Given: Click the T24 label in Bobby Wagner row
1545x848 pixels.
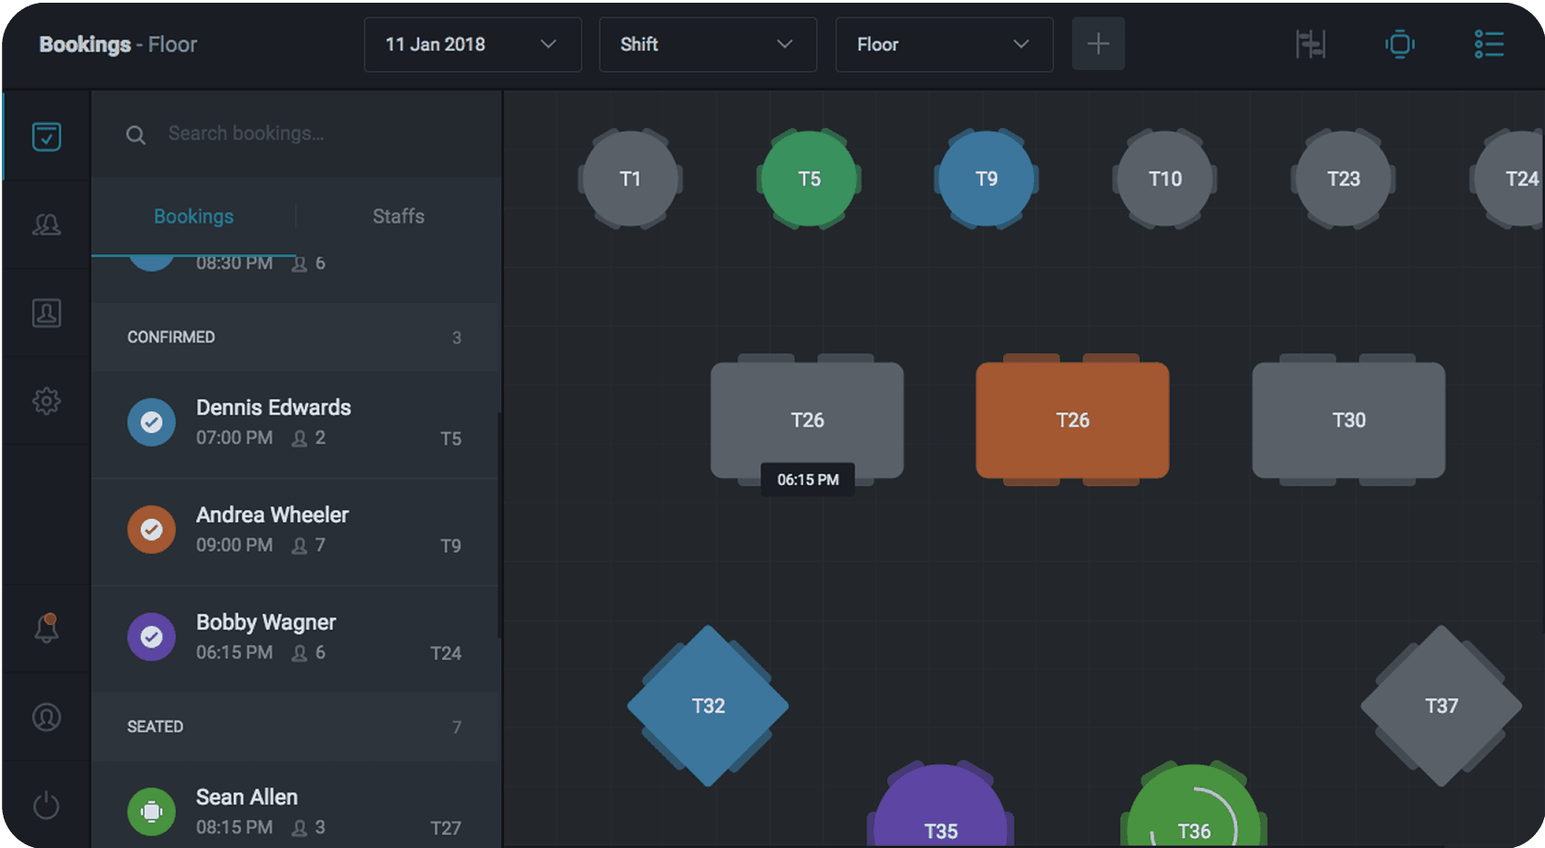Looking at the screenshot, I should pos(446,654).
